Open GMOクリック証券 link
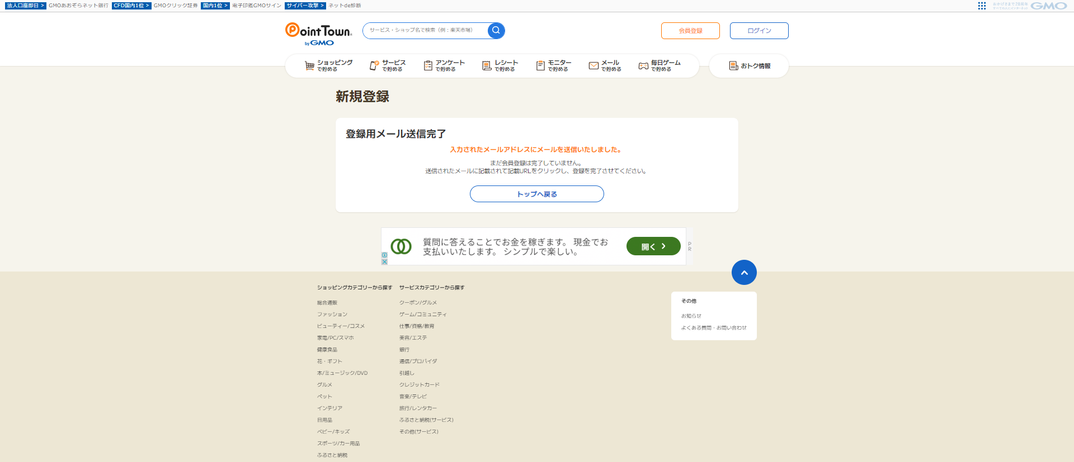 pyautogui.click(x=176, y=6)
